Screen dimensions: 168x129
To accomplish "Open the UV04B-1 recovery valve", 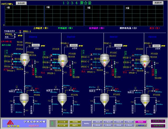I will (x=67, y=46).
